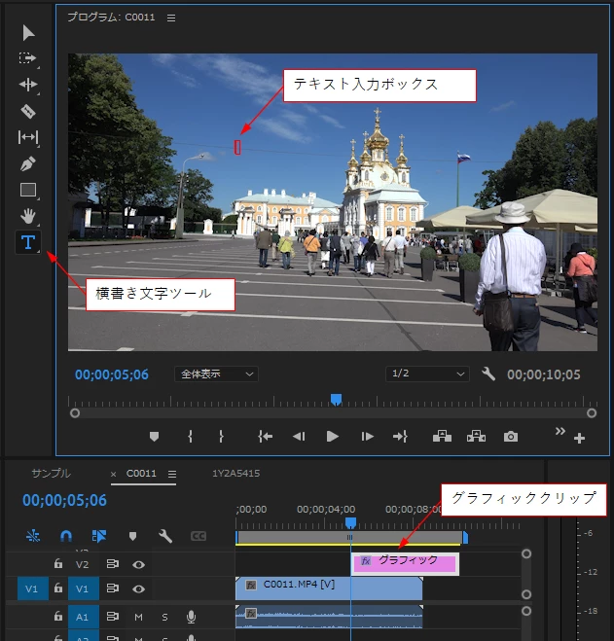Step forward one frame
Image resolution: width=614 pixels, height=641 pixels.
[x=368, y=437]
